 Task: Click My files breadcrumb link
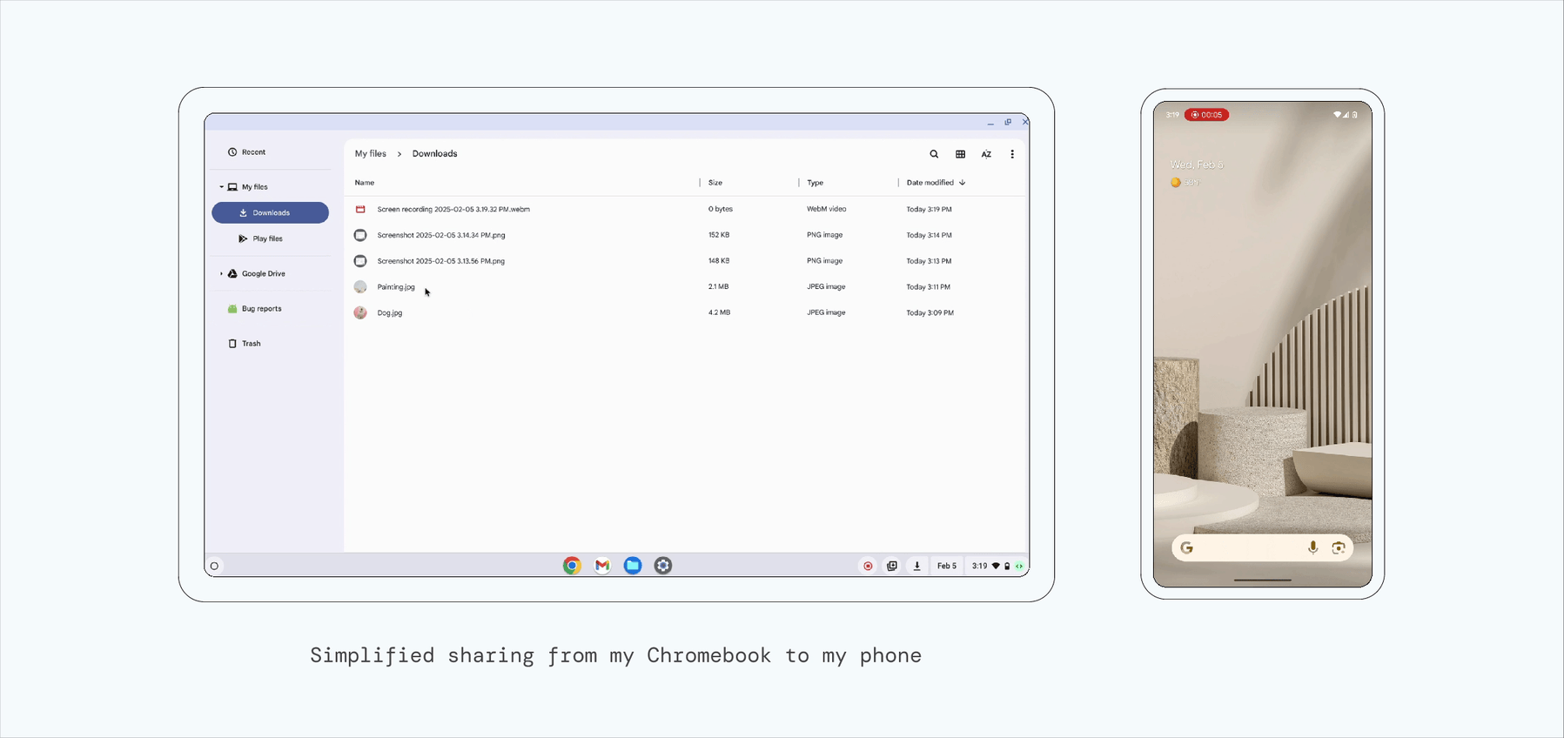(x=370, y=154)
